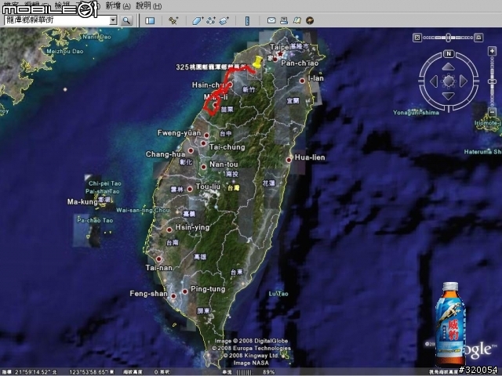Click the Nan-tou city label
502x376 pixels.
click(x=224, y=164)
